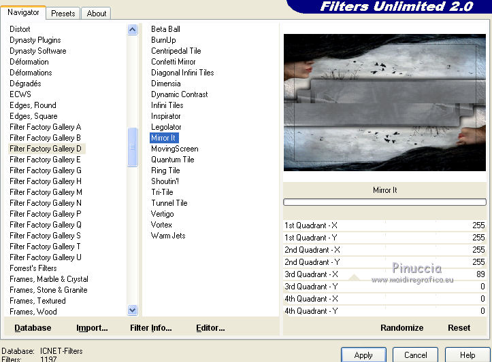This screenshot has width=492, height=362.
Task: Select the Dynasty Plugins category
Action: (35, 40)
